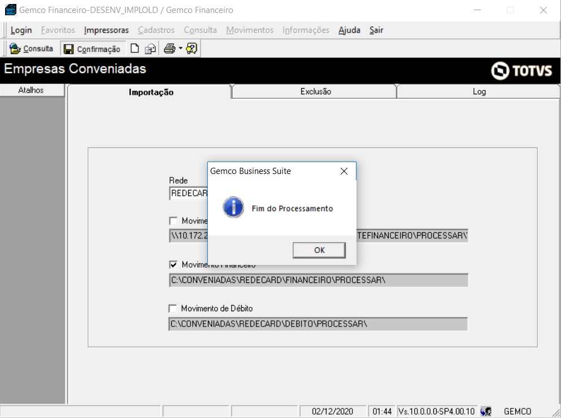Click the Consulta toolbar button
The height and width of the screenshot is (418, 561).
tap(31, 49)
